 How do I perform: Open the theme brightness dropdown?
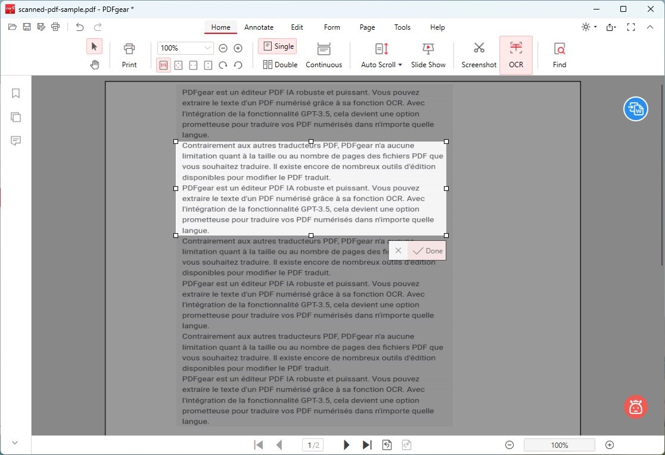point(589,27)
